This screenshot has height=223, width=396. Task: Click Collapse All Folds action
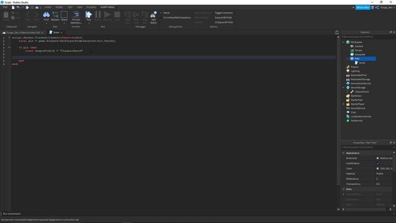tap(224, 22)
